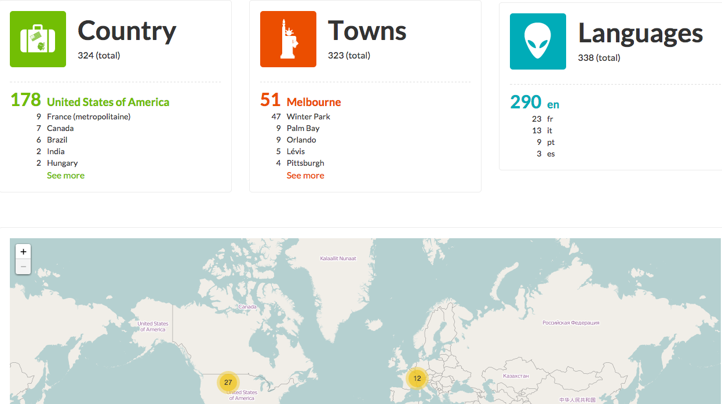This screenshot has height=404, width=722.
Task: Click Kalaallit Nunaat label on map
Action: click(x=338, y=259)
